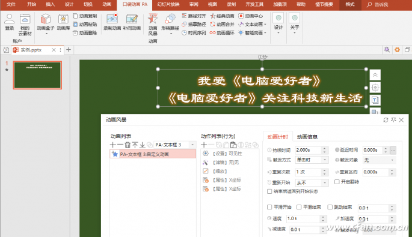Move animation up in 动画列表
Image resolution: width=412 pixels, height=237 pixels.
click(135, 145)
